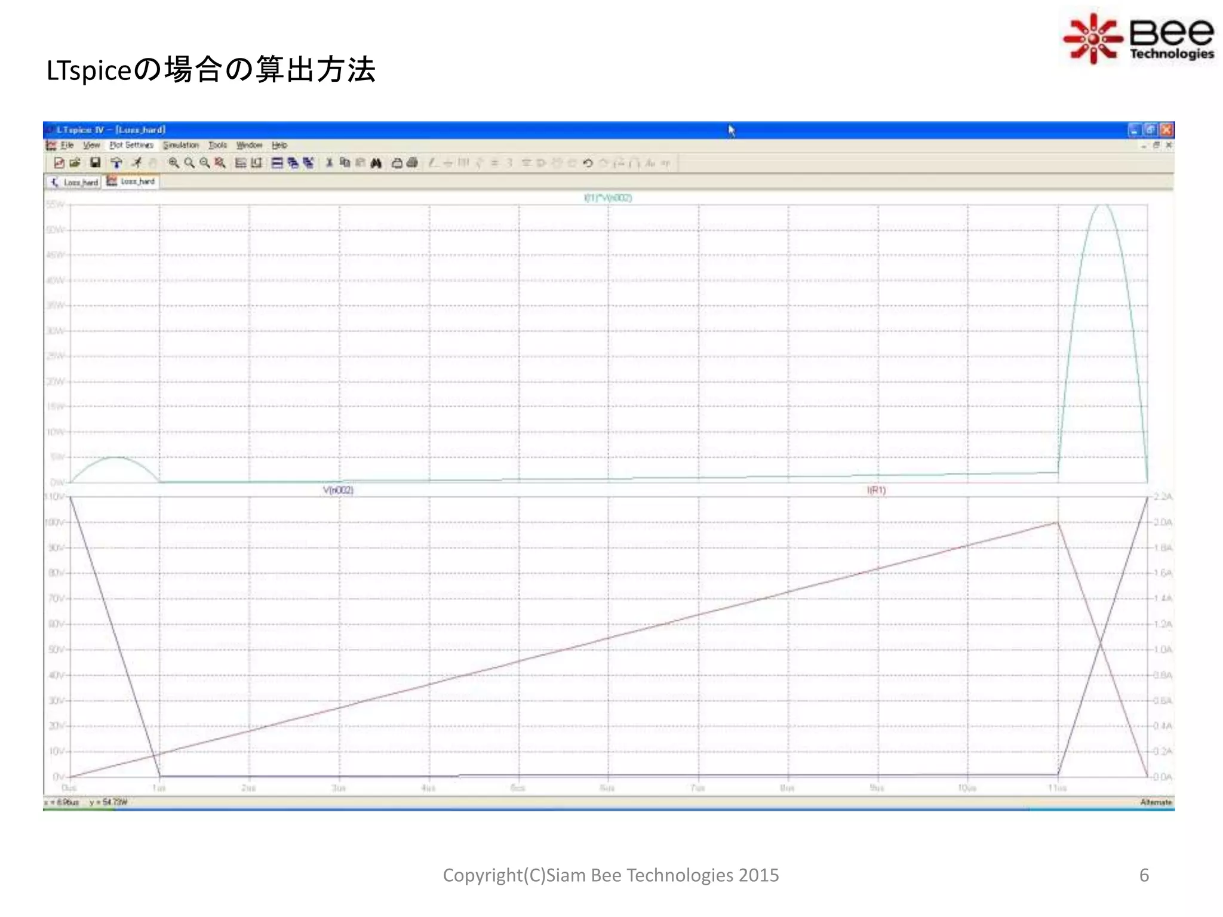
Task: Click the 50V left axis label
Action: click(56, 650)
